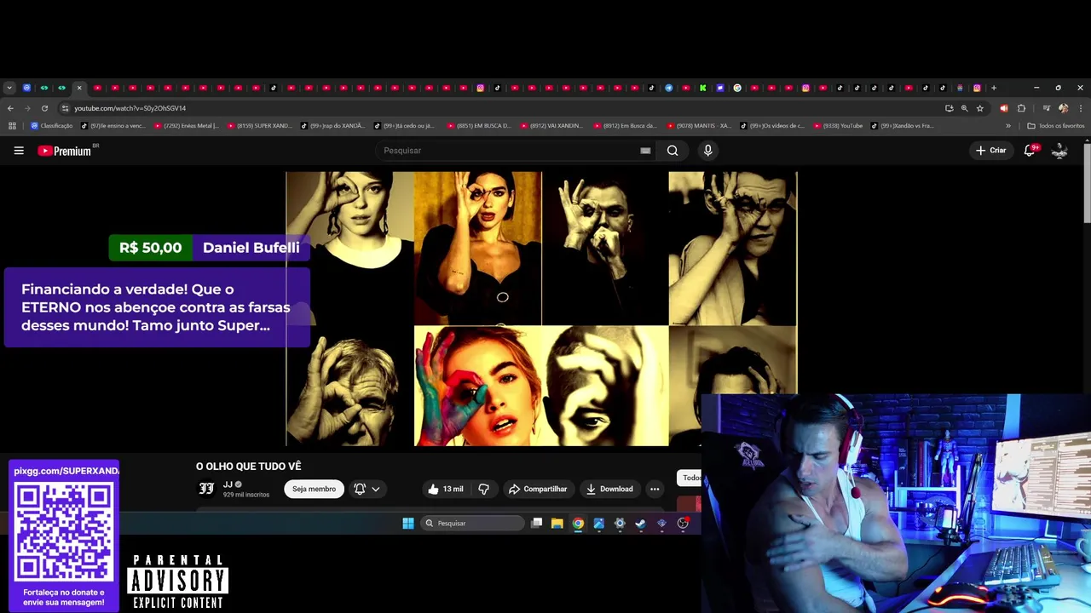Open Task View on taskbar
1091x613 pixels.
click(x=536, y=524)
